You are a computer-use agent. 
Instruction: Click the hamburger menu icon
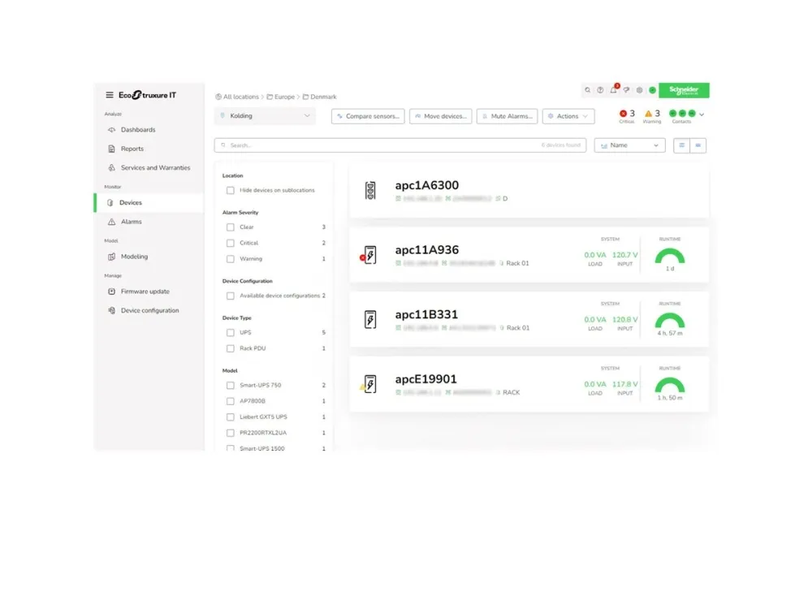(110, 95)
